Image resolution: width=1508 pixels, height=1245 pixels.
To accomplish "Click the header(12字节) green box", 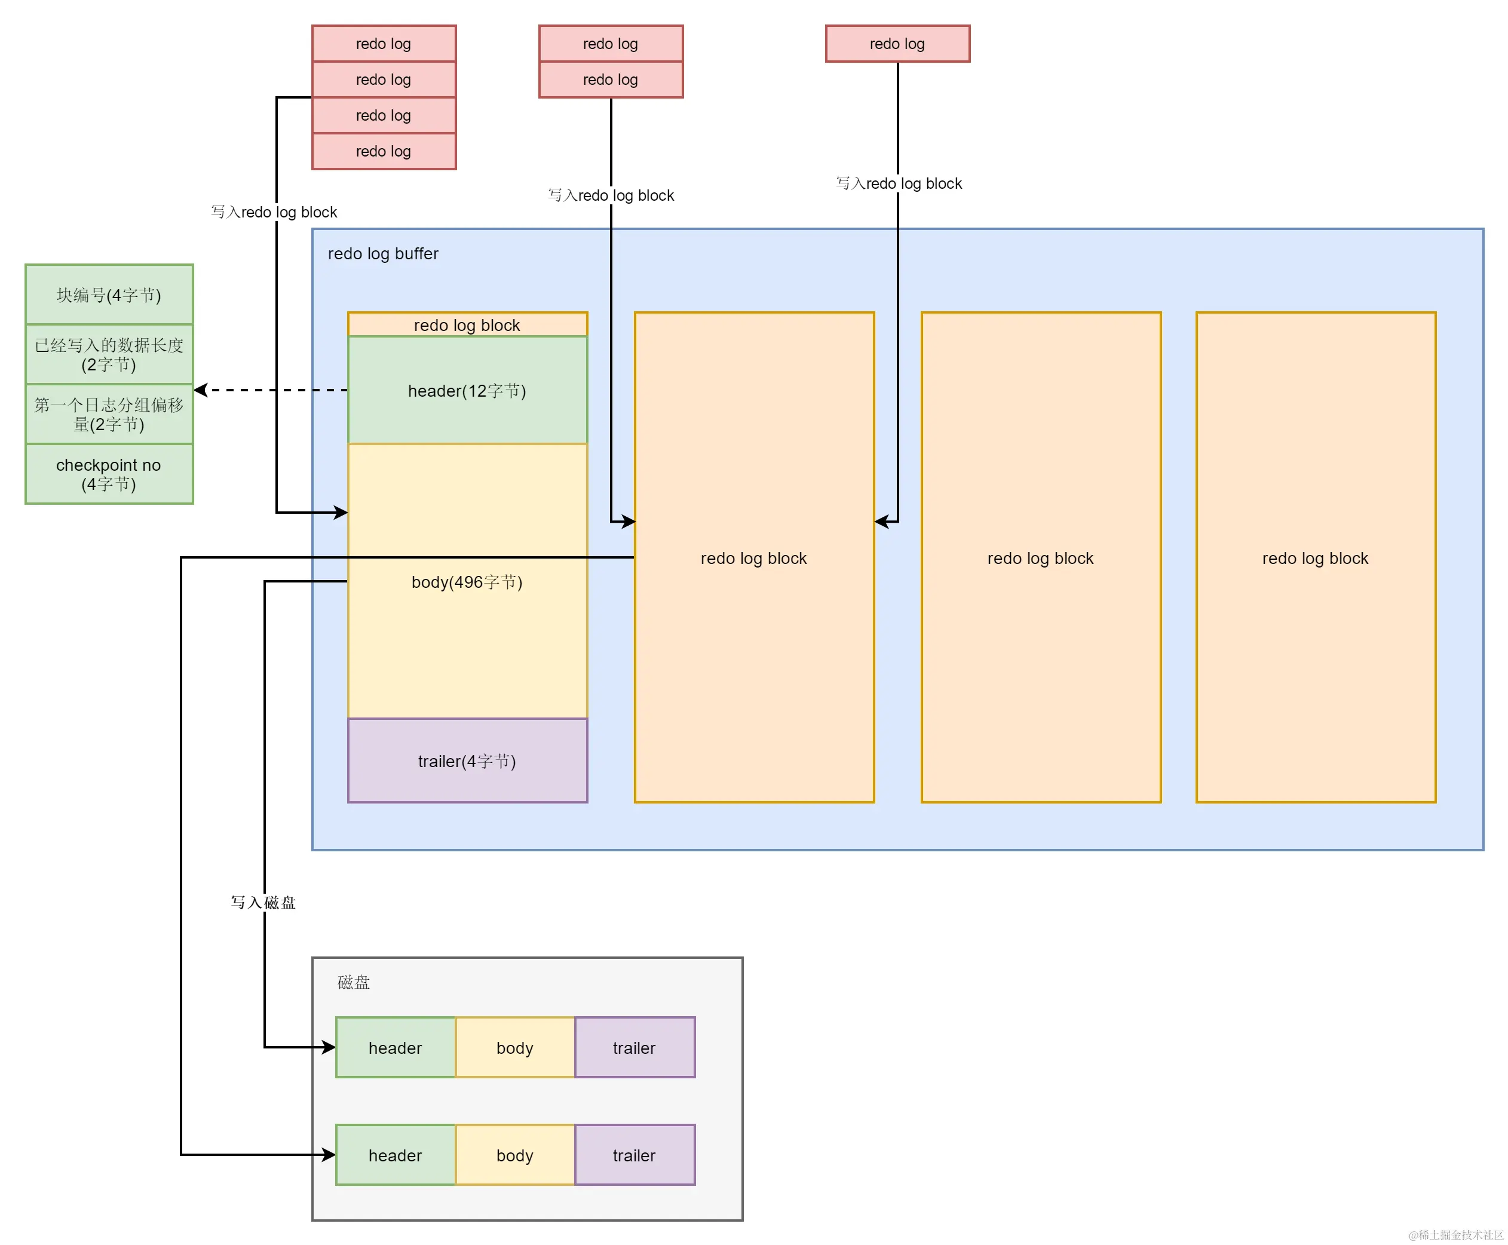I will point(467,390).
